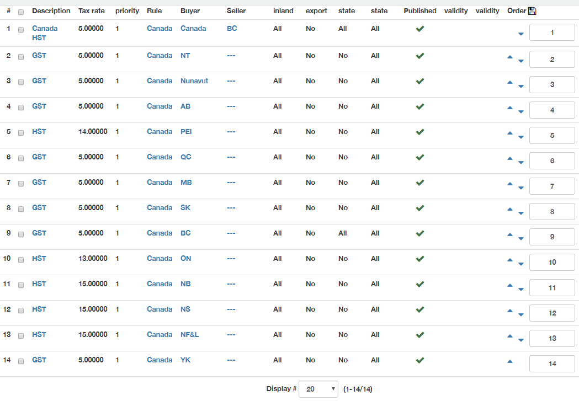579x401 pixels.
Task: Check the select-all checkbox in header
Action: click(21, 12)
